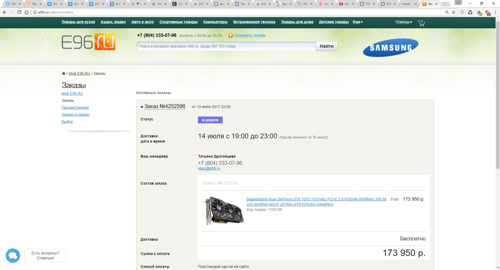Image resolution: width=500 pixels, height=270 pixels.
Task: Bookmark this page with the star
Action: pyautogui.click(x=454, y=12)
